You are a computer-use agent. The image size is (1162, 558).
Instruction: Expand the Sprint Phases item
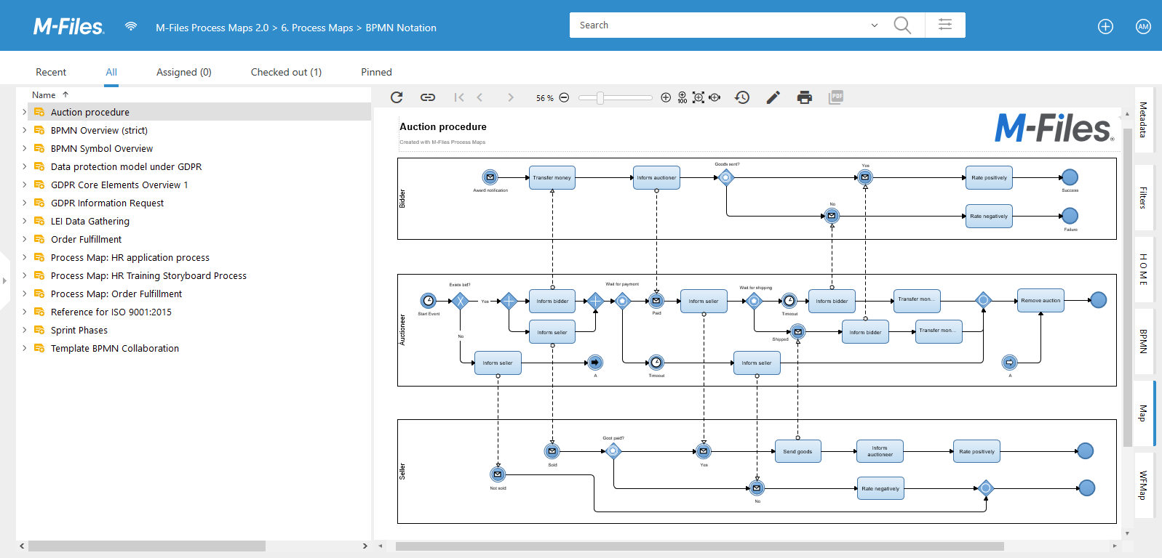(24, 330)
